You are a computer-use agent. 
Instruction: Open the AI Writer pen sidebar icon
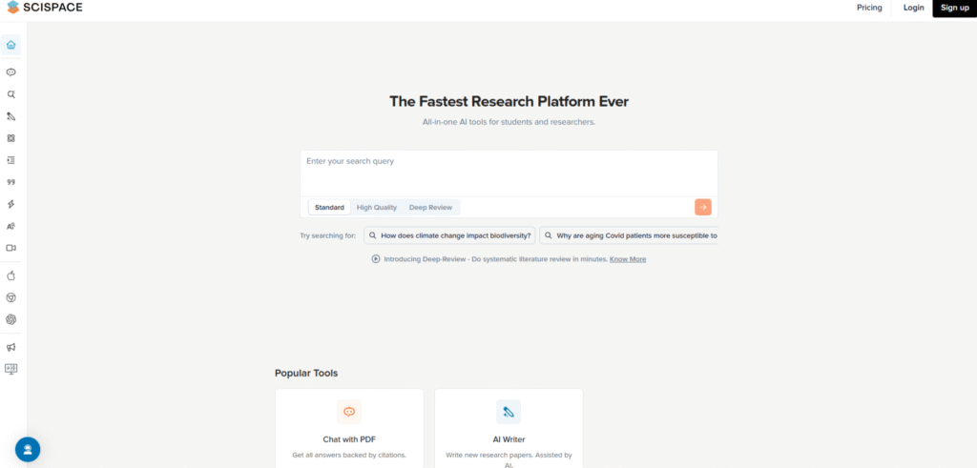tap(10, 116)
